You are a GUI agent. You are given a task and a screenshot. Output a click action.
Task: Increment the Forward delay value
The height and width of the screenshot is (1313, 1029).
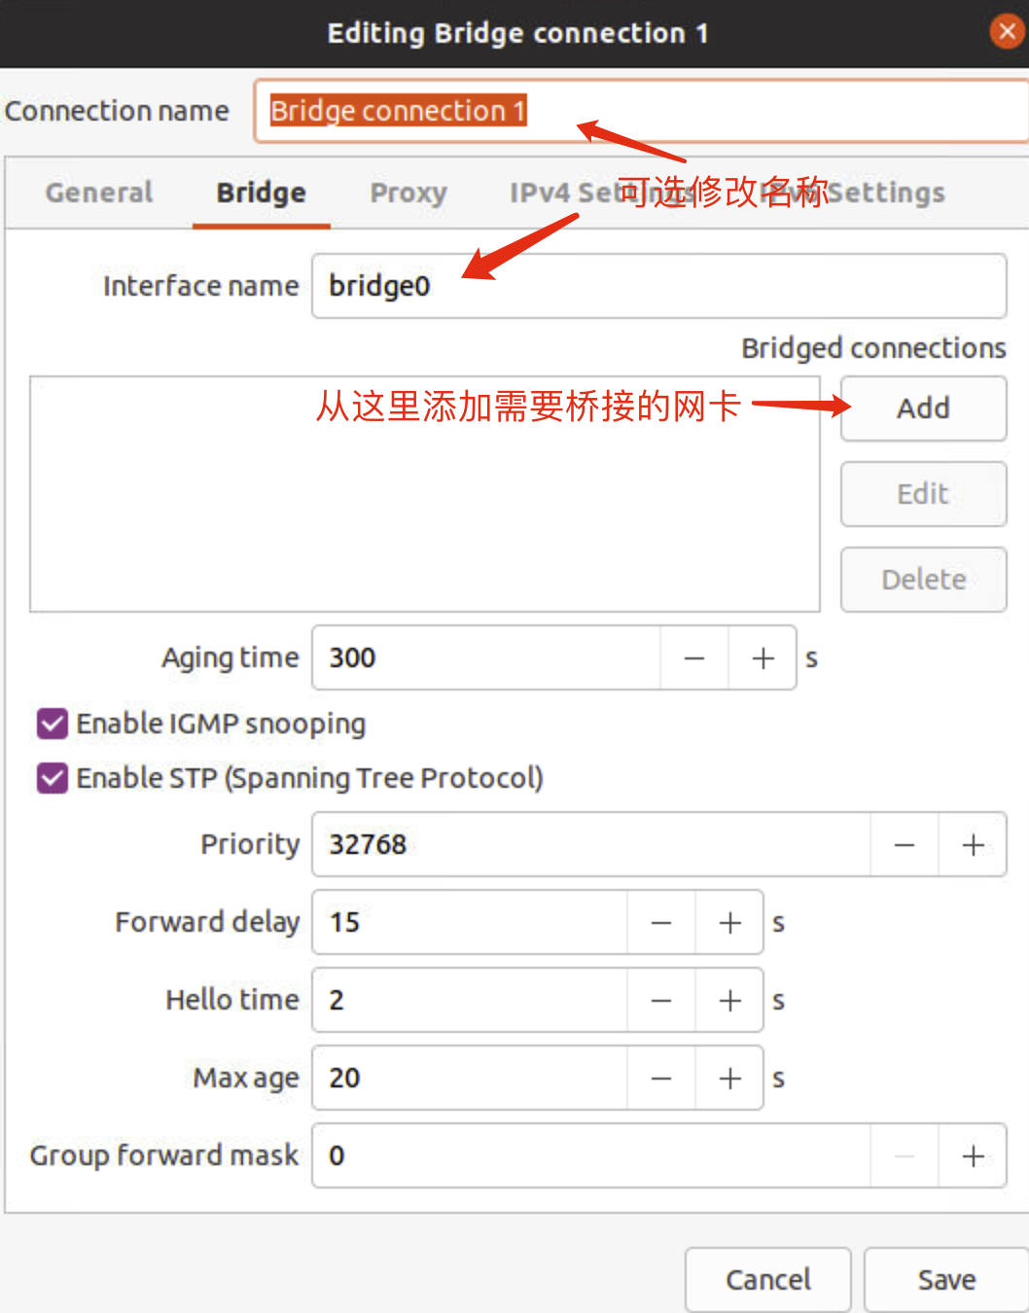point(729,923)
